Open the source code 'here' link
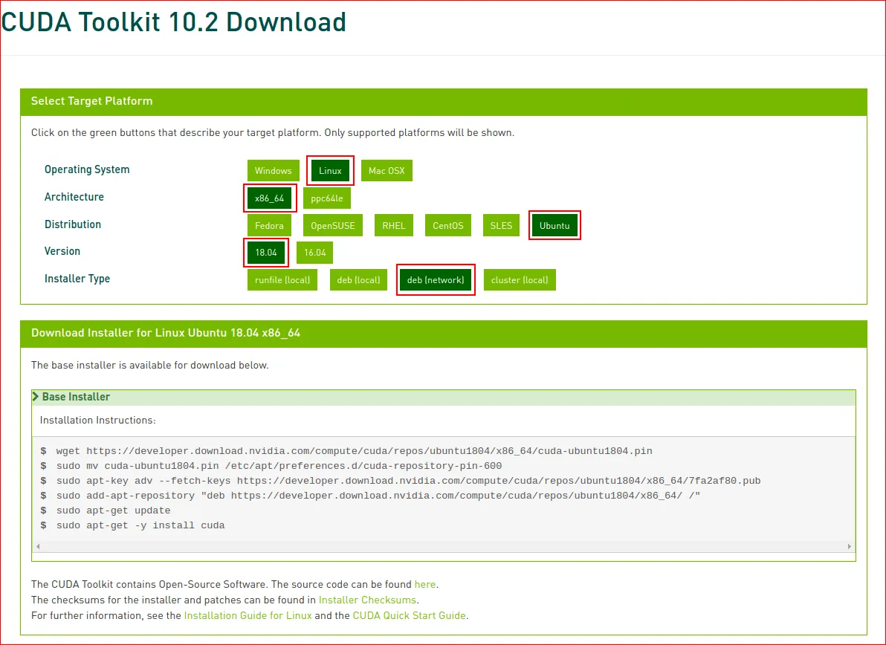886x645 pixels. tap(424, 584)
